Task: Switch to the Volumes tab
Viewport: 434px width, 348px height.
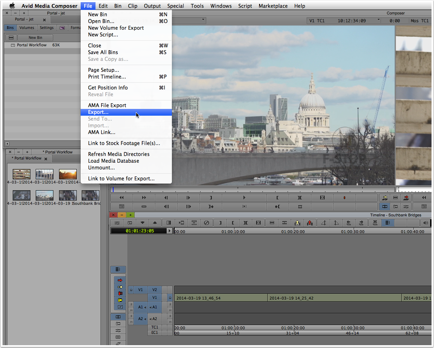Action: click(27, 28)
